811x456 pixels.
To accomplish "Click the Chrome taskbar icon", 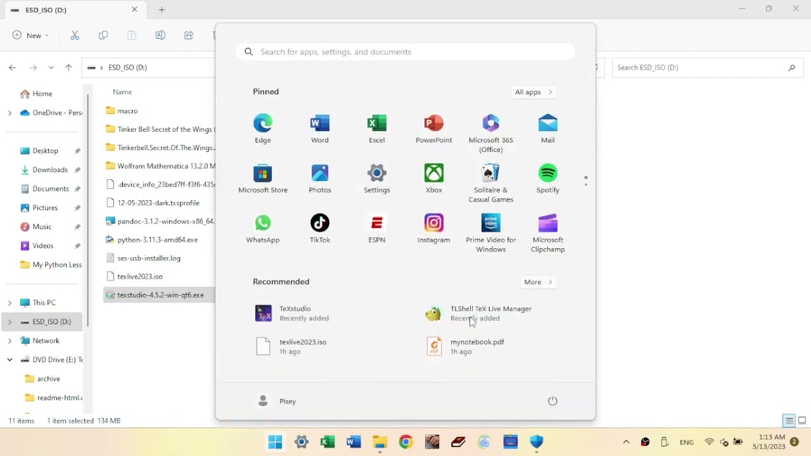I will tap(406, 442).
